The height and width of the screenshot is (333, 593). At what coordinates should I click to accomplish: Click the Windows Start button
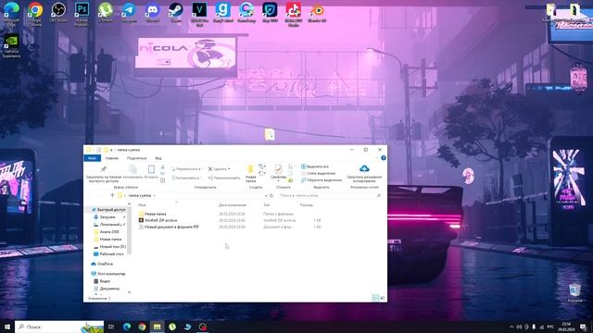click(6, 327)
